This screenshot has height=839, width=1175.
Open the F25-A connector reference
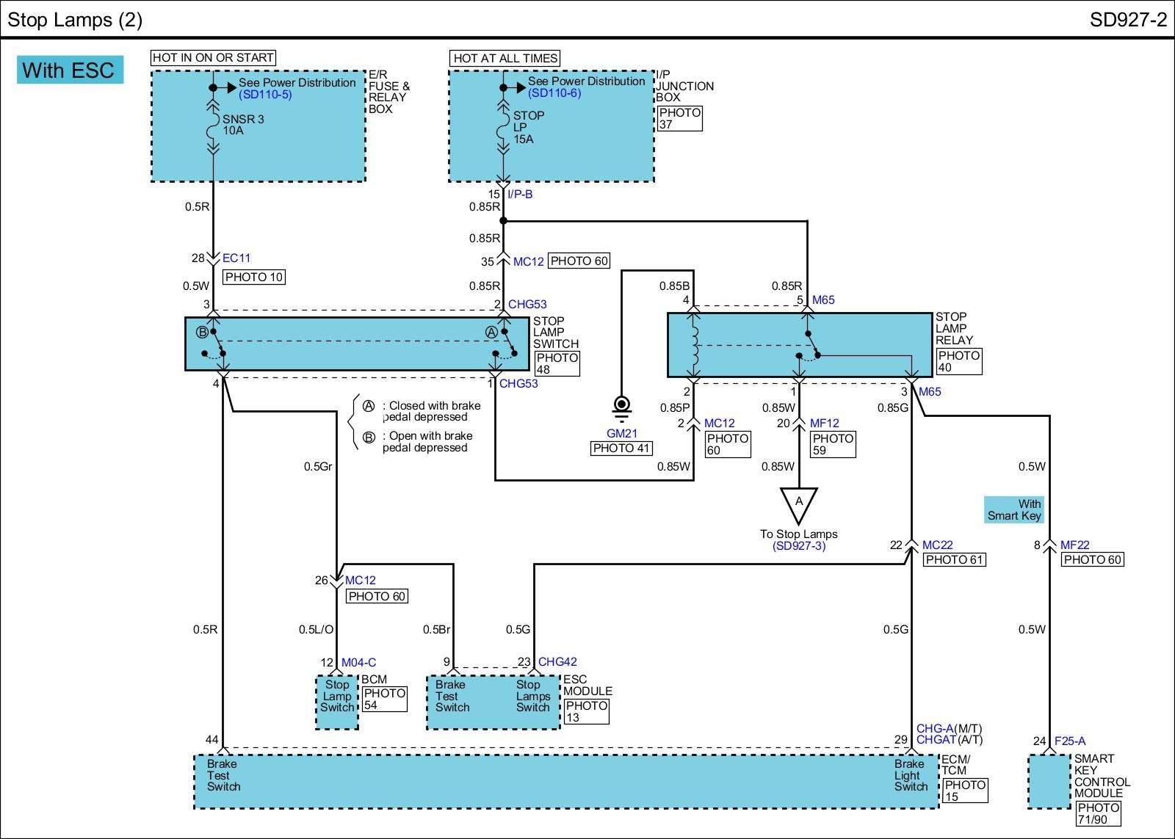click(1069, 741)
